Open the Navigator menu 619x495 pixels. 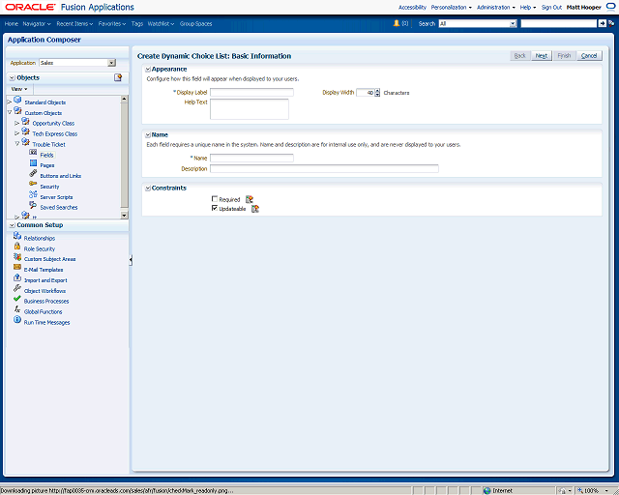pos(37,23)
